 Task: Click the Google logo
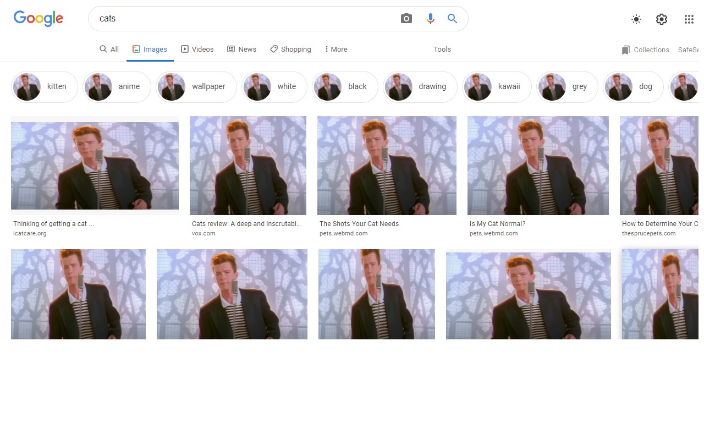tap(38, 19)
